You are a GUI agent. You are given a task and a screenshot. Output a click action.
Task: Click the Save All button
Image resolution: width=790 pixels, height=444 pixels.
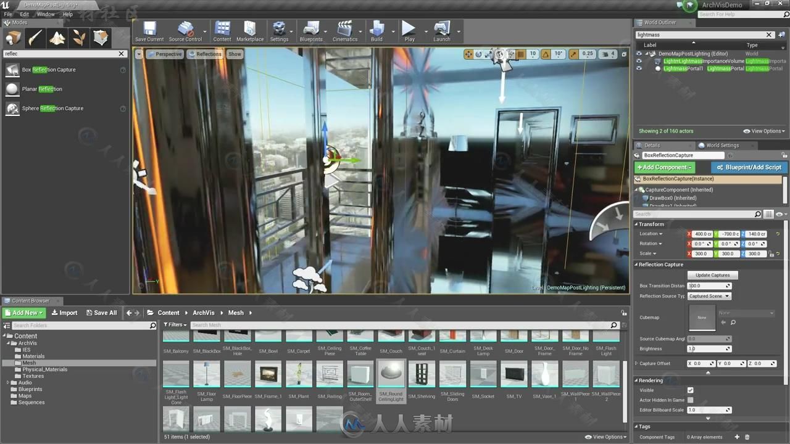pos(101,313)
